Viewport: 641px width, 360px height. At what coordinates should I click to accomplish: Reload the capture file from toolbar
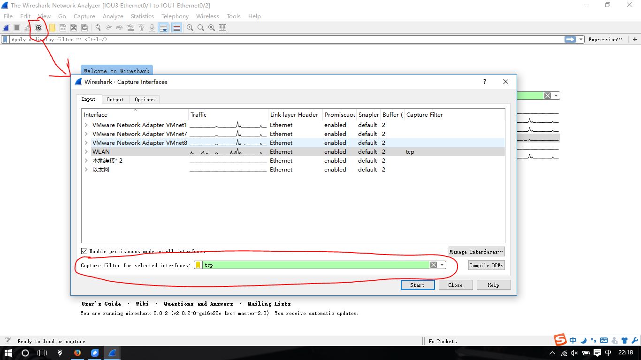(84, 28)
